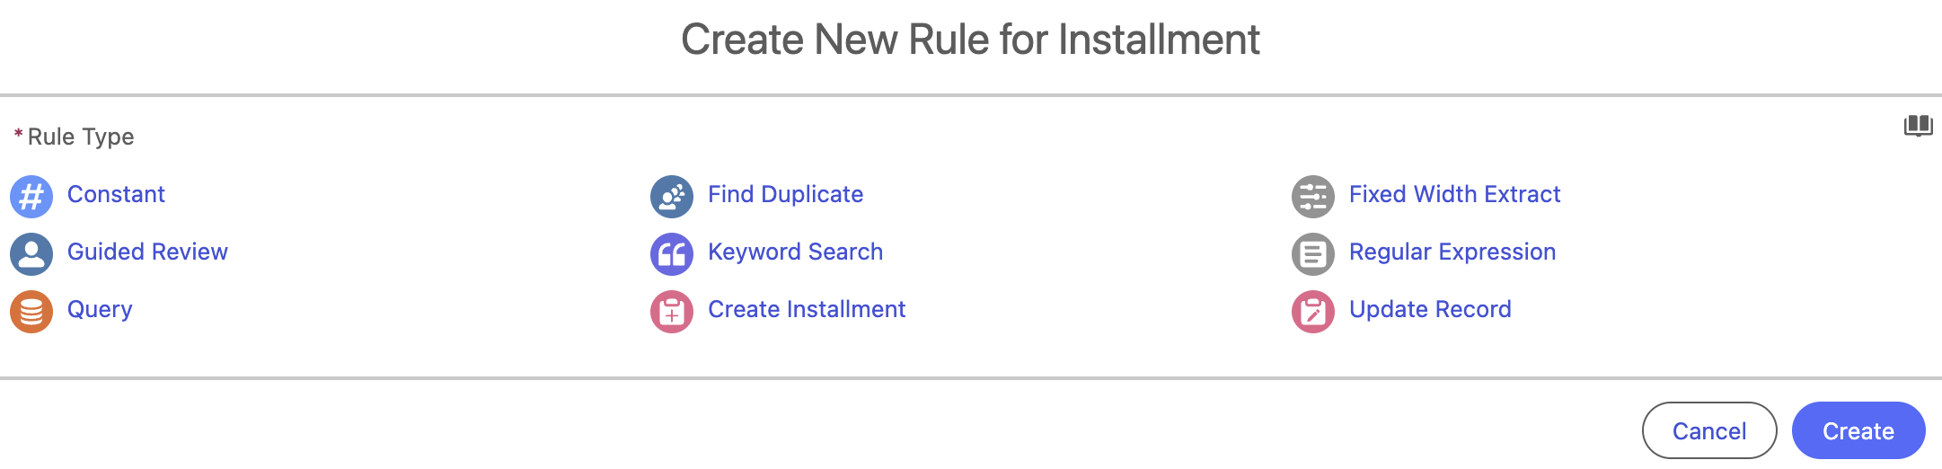The height and width of the screenshot is (469, 1942).
Task: Click the Keyword Search quote icon
Action: [x=672, y=253]
